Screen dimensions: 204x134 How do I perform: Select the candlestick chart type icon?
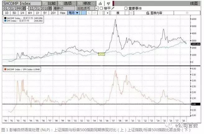click(108, 3)
